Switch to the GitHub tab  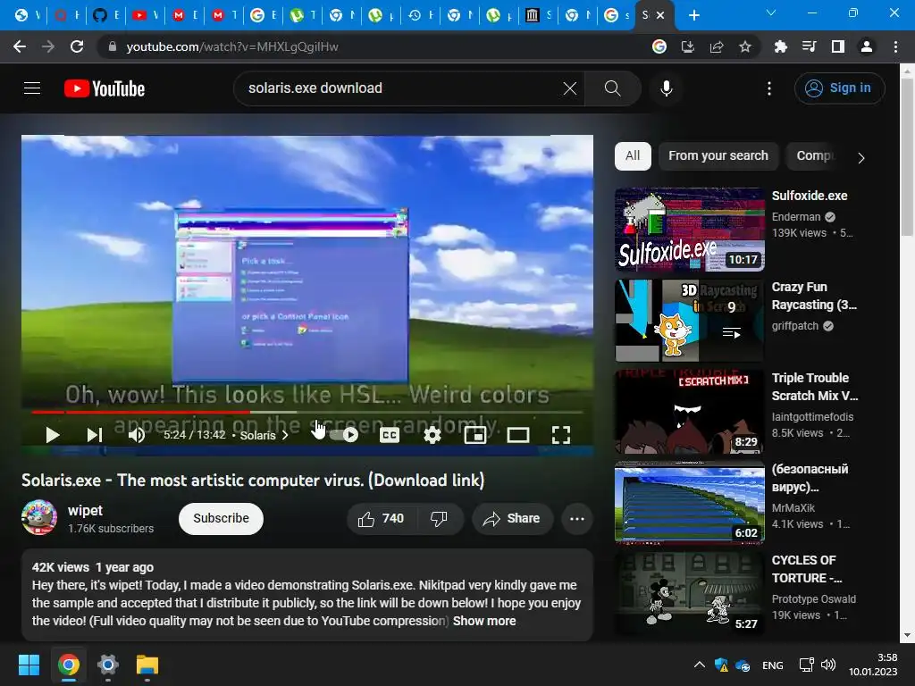coord(106,15)
